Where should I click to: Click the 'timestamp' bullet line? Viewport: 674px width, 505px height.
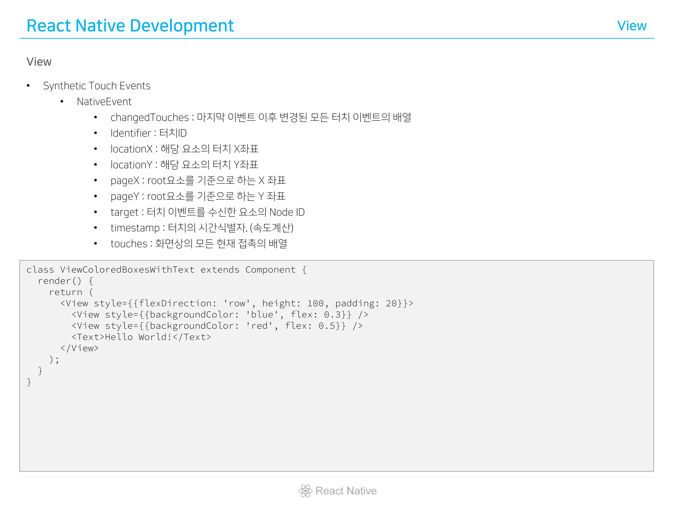[202, 228]
